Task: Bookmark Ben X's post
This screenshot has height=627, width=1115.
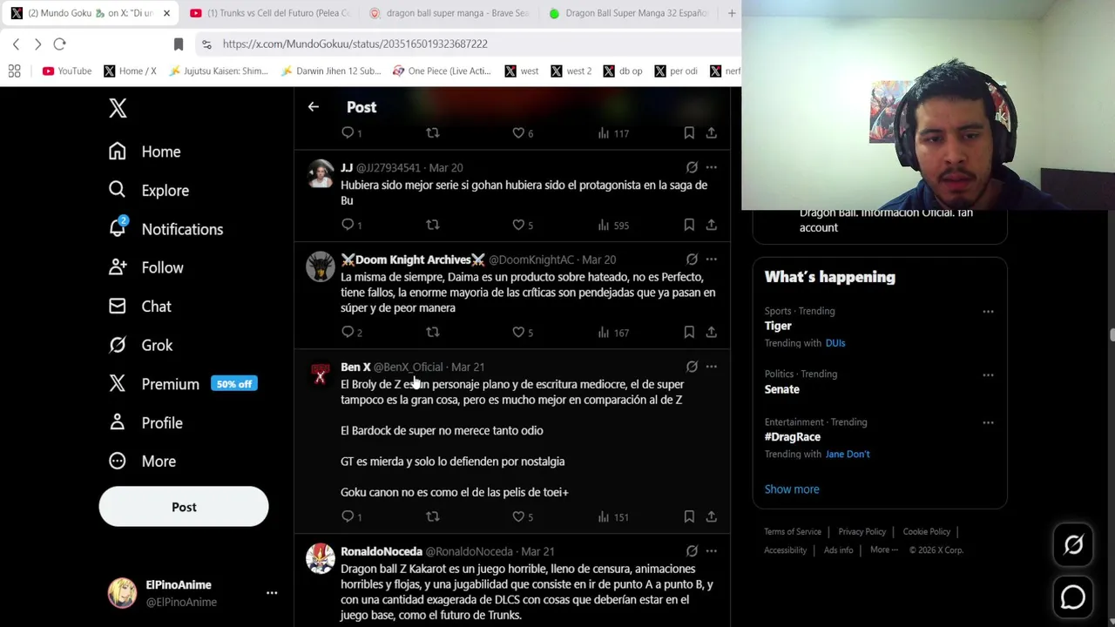Action: point(689,516)
